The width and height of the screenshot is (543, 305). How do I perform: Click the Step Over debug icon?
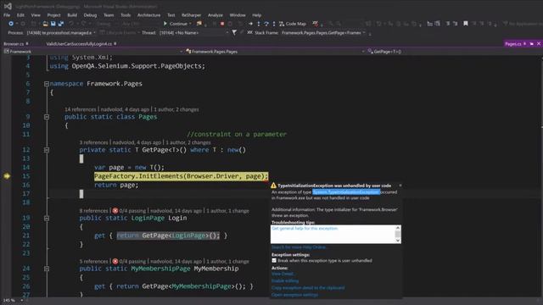(x=266, y=24)
